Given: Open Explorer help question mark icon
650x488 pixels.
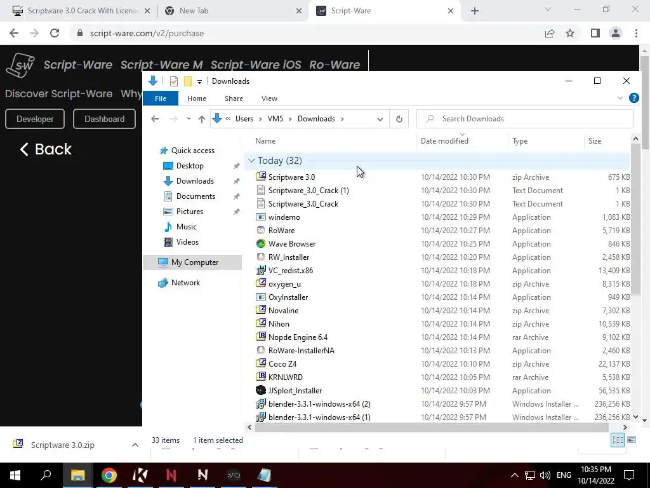Looking at the screenshot, I should tap(634, 98).
